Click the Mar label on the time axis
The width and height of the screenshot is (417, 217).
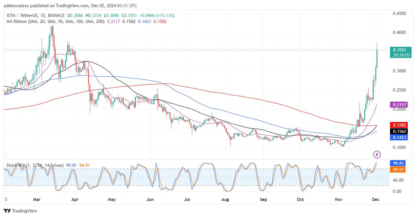pos(37,199)
